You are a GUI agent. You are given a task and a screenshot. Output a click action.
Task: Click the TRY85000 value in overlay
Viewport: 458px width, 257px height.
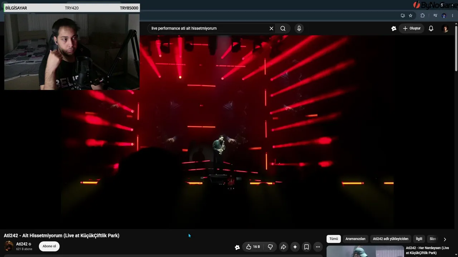pos(129,8)
